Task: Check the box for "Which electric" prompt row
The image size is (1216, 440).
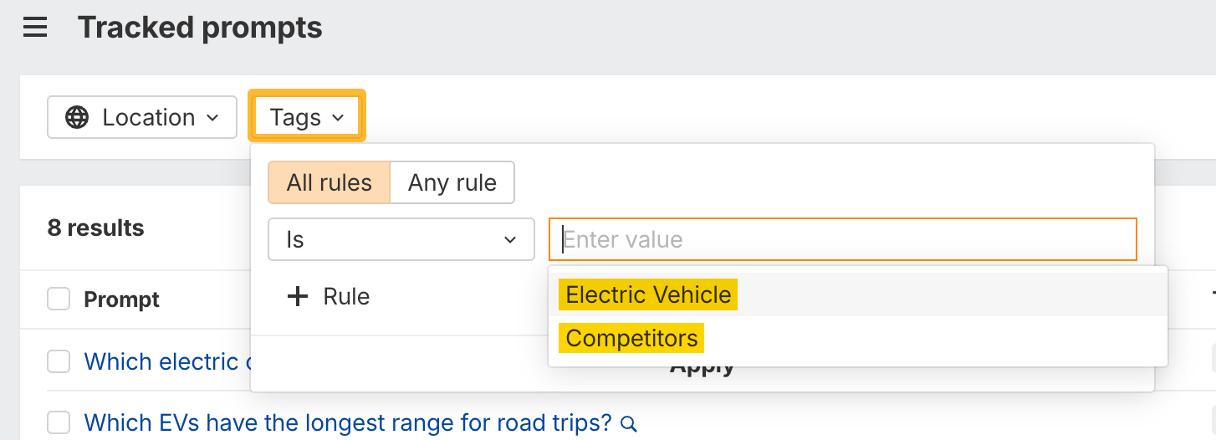Action: pyautogui.click(x=59, y=361)
